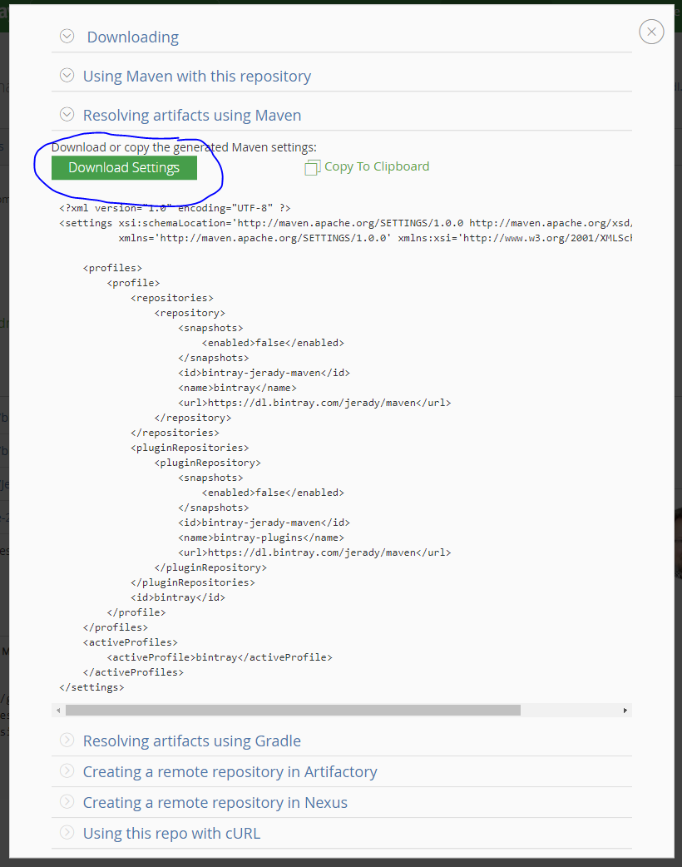
Task: Click the opening repositories tag line
Action: pyautogui.click(x=172, y=298)
